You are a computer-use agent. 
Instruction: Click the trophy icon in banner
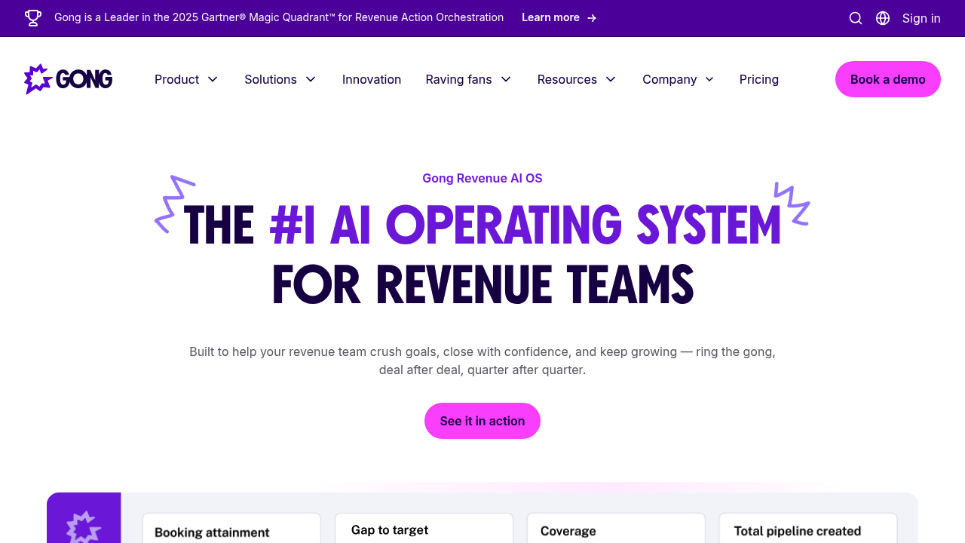click(x=33, y=18)
